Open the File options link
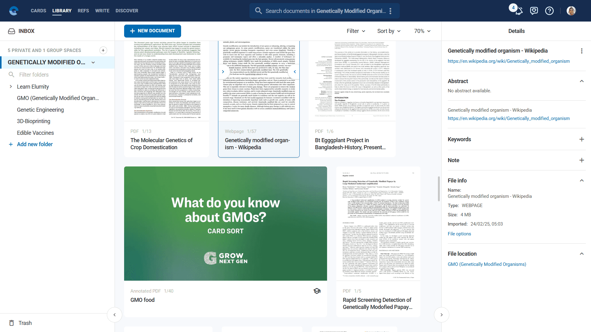Image resolution: width=591 pixels, height=332 pixels. pyautogui.click(x=459, y=234)
